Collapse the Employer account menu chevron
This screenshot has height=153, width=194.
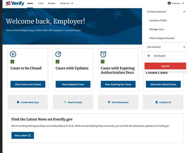(x=183, y=3)
